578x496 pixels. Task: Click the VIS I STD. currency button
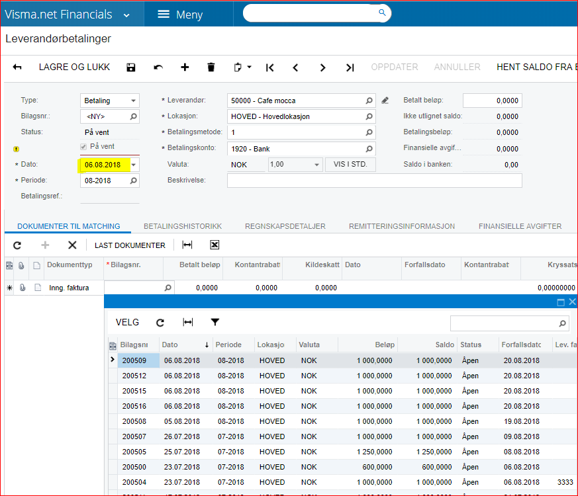(350, 165)
